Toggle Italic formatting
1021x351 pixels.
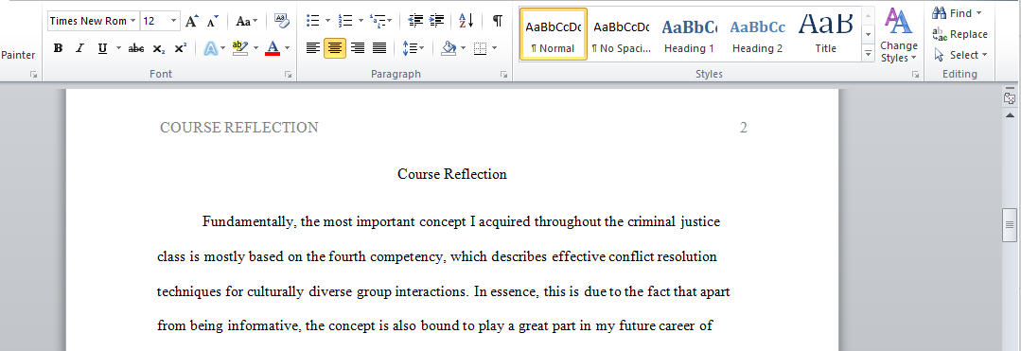pyautogui.click(x=79, y=48)
